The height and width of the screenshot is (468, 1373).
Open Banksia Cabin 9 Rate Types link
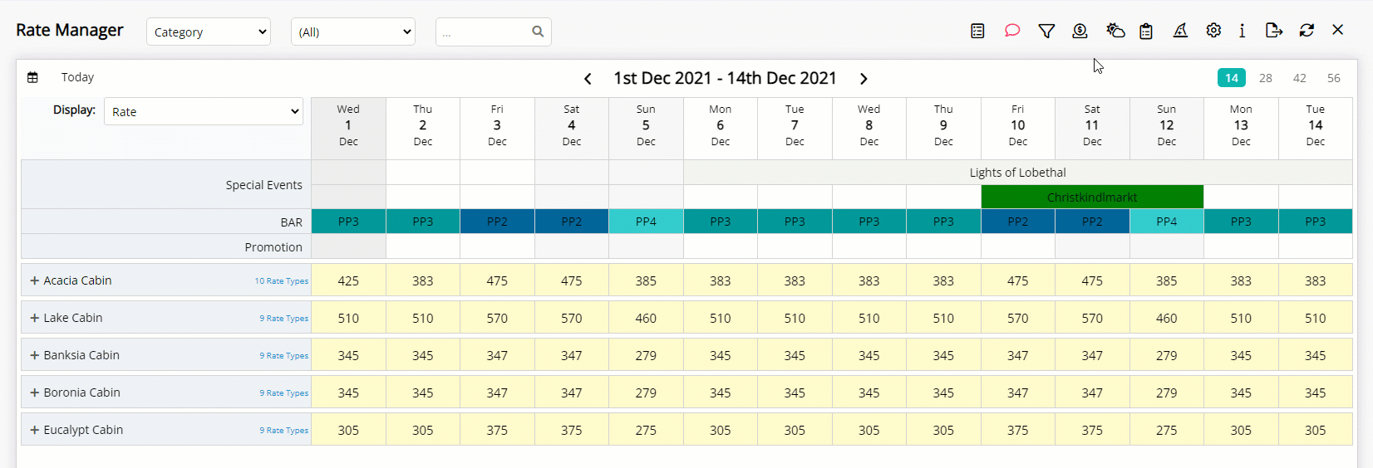284,356
